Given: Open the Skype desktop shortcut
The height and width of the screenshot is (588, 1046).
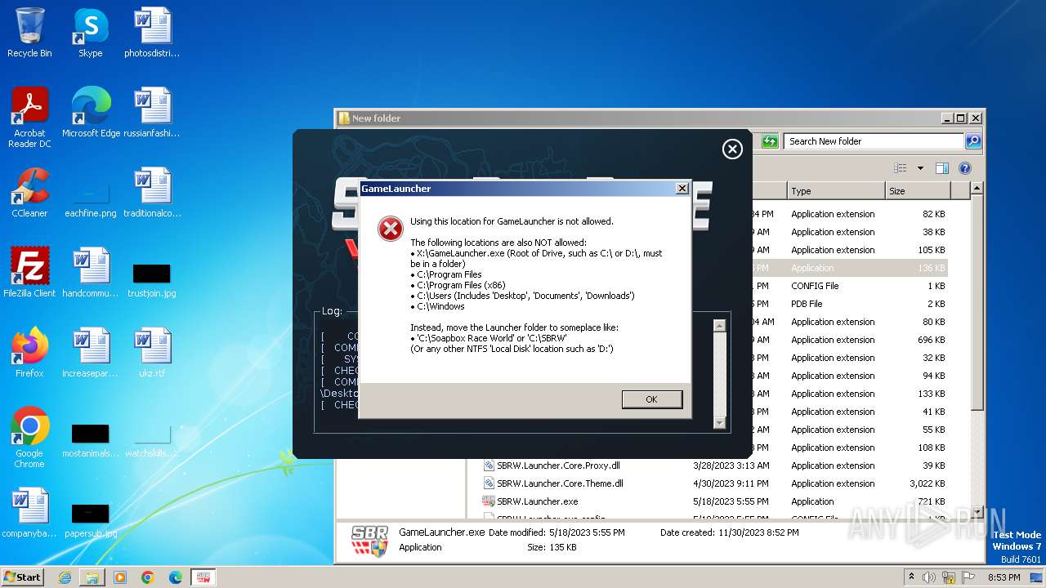Looking at the screenshot, I should tap(90, 33).
